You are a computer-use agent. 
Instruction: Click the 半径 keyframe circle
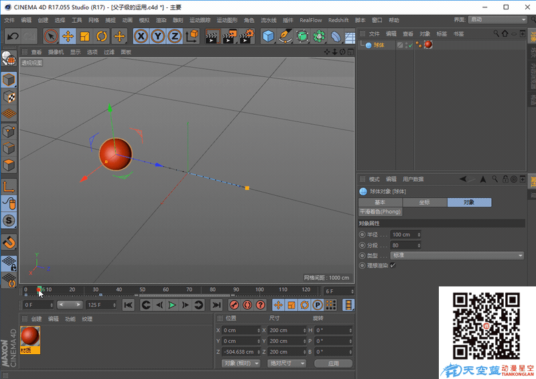pos(362,235)
